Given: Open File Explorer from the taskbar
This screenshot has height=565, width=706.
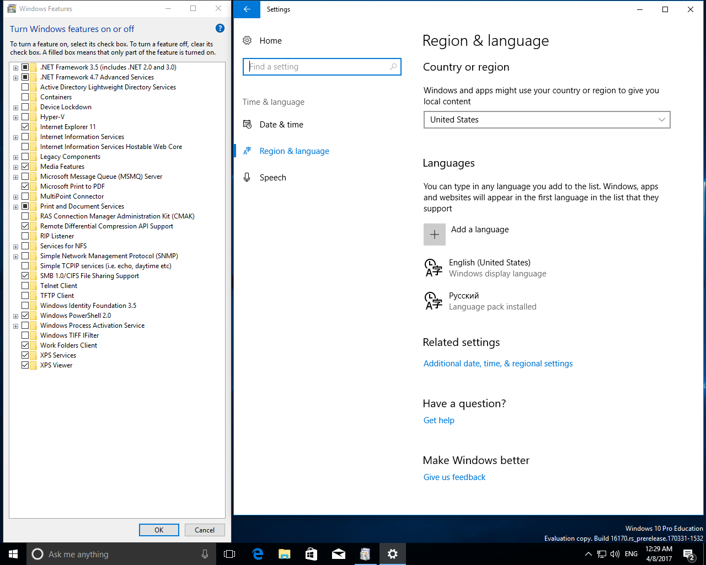Looking at the screenshot, I should [x=285, y=554].
